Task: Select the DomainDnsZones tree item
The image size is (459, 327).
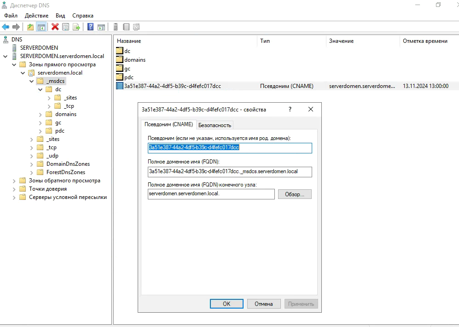Action: pyautogui.click(x=68, y=164)
